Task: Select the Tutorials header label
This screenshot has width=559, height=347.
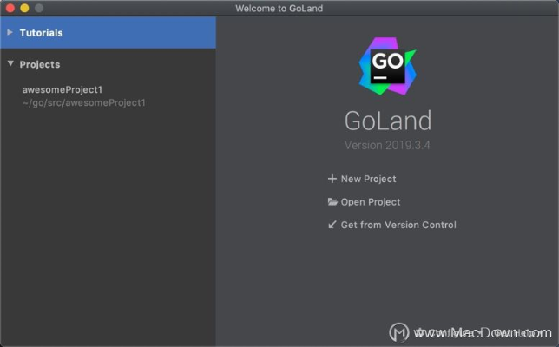Action: point(41,33)
